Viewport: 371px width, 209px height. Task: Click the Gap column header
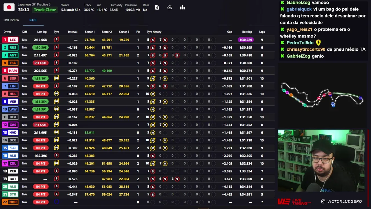pyautogui.click(x=230, y=32)
